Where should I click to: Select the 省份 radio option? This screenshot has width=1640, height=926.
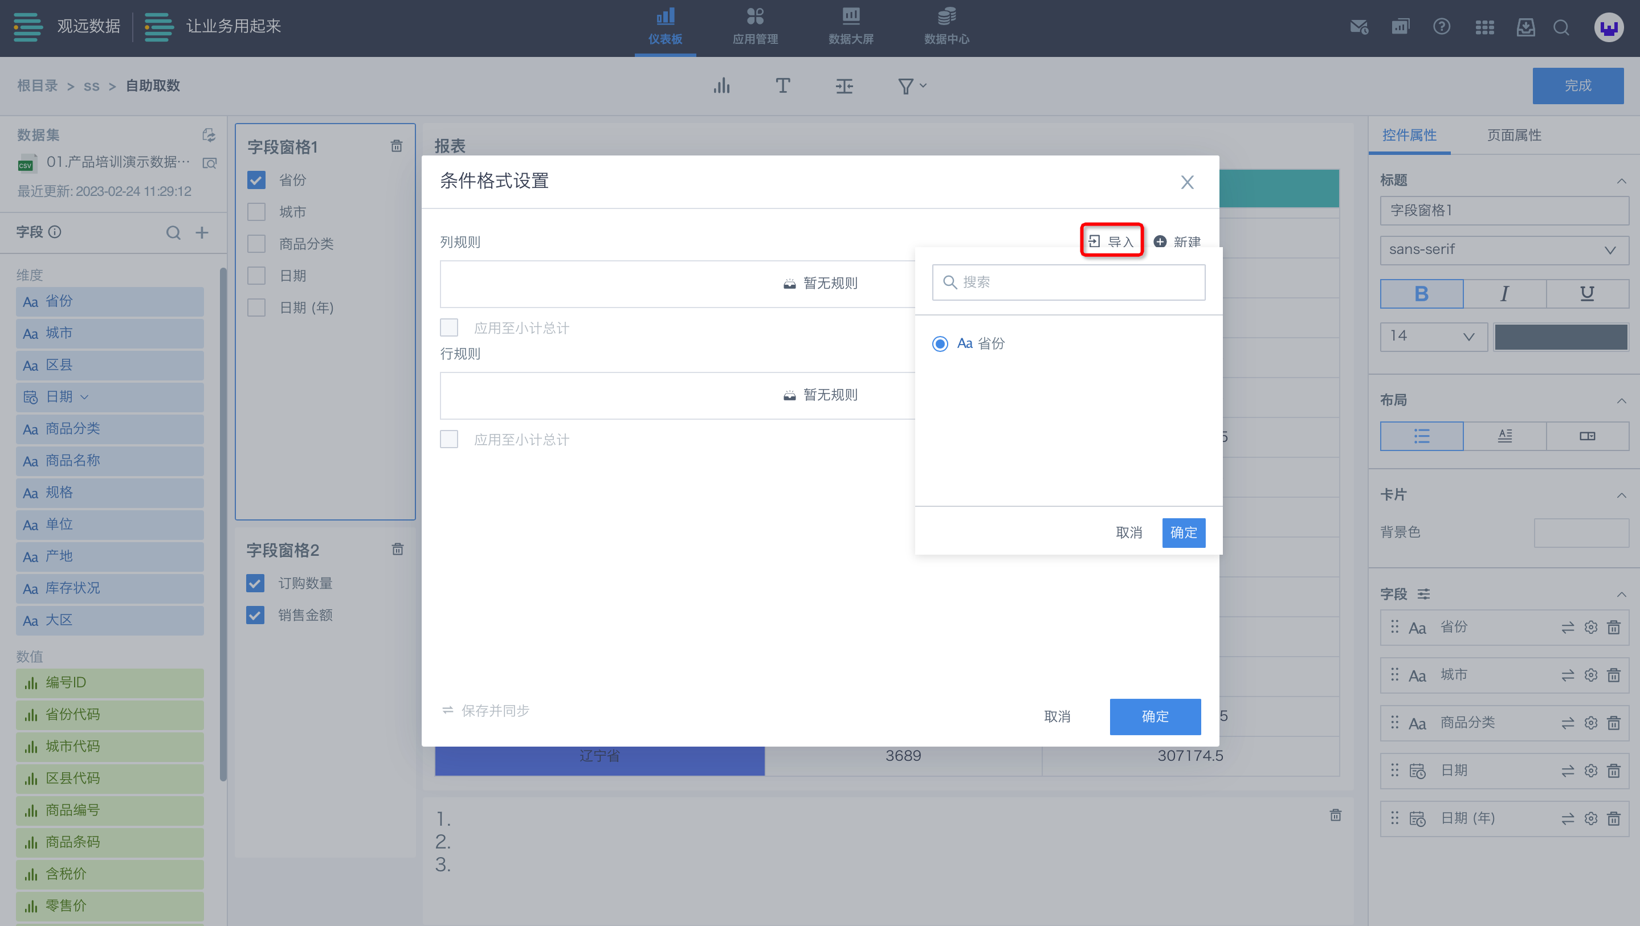tap(940, 343)
